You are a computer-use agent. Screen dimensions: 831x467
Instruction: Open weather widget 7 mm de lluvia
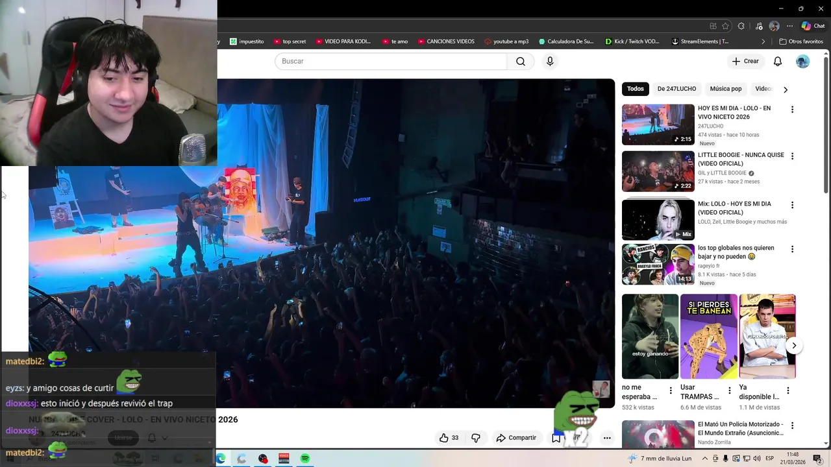660,459
